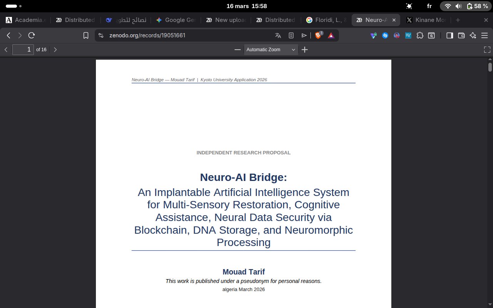The image size is (493, 308).
Task: Click the volume speaker icon
Action: click(458, 6)
